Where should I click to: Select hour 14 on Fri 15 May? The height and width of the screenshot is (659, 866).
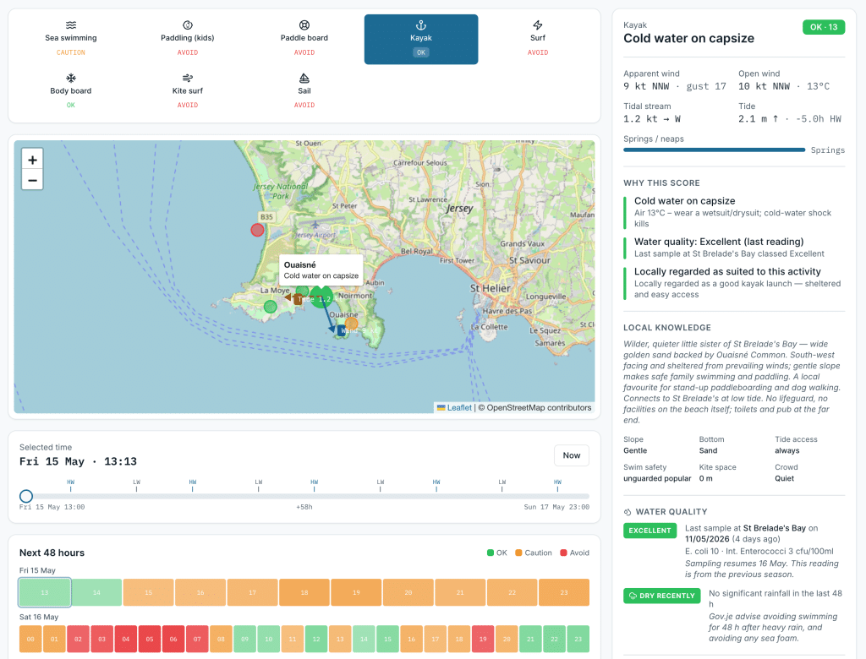96,592
